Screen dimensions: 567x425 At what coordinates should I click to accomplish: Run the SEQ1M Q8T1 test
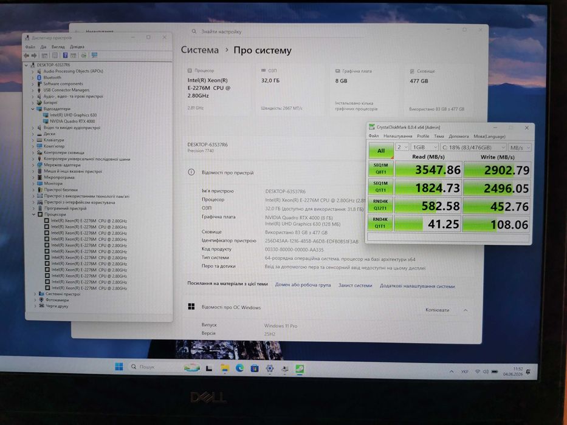click(380, 169)
